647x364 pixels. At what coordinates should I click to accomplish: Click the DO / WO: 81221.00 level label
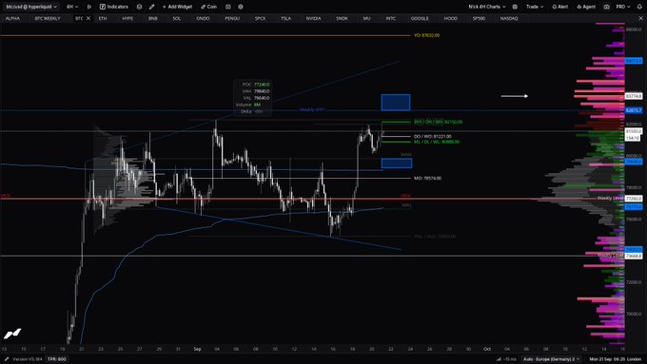click(x=432, y=137)
